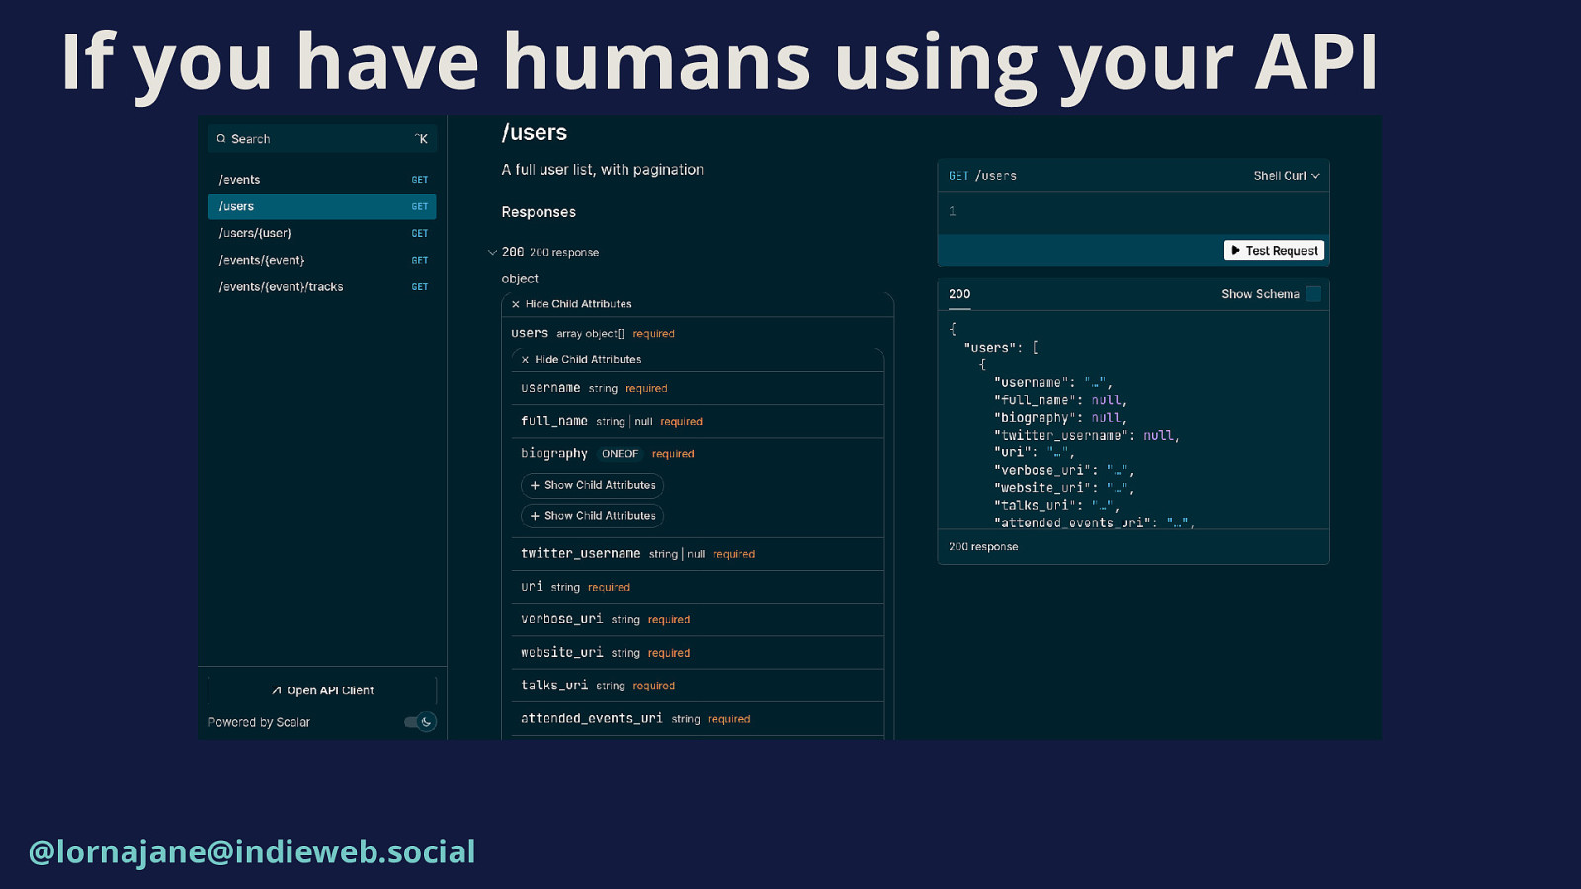
Task: Click the biography ONEOF badge
Action: 620,454
